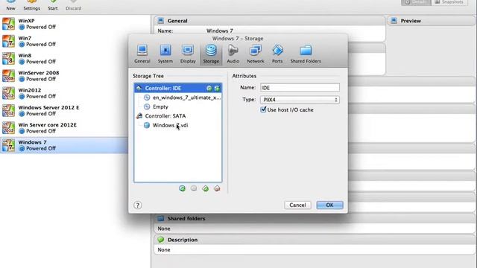Click the help question mark button
The image size is (477, 268).
click(137, 205)
